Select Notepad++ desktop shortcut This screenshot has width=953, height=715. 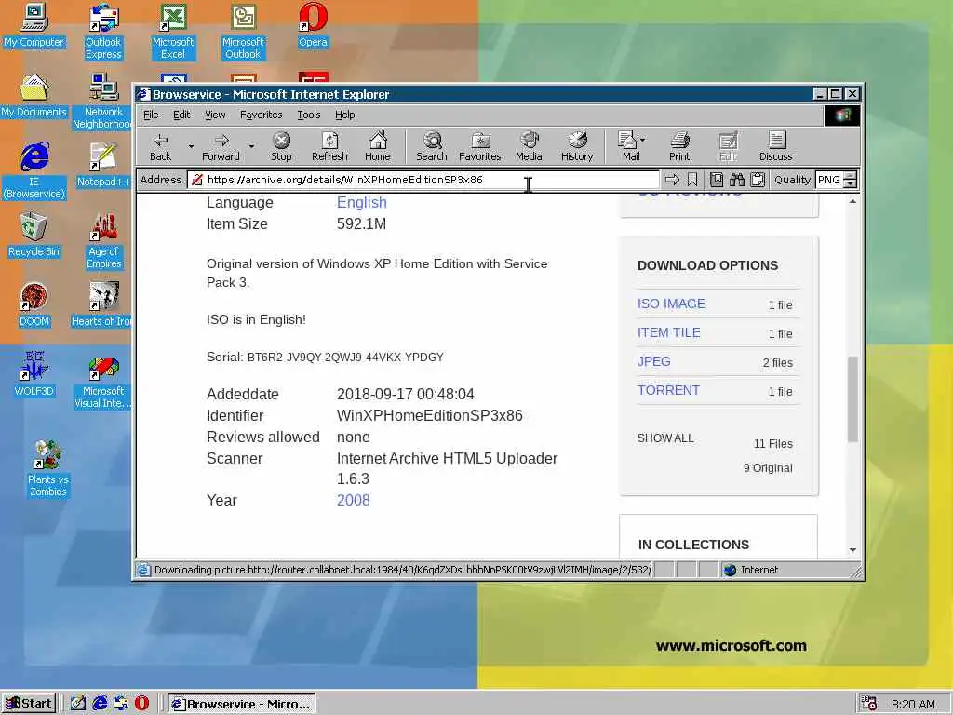tap(103, 166)
